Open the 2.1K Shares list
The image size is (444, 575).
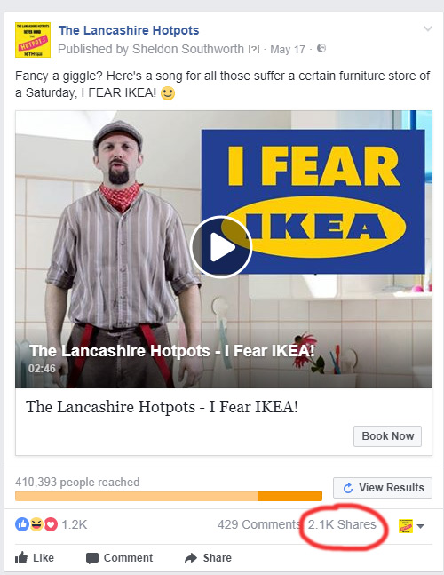point(342,524)
